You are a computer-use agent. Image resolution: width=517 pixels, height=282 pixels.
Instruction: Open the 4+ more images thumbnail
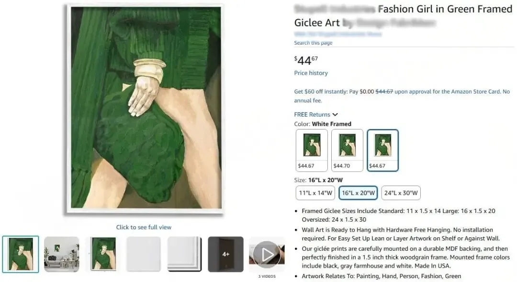(x=225, y=254)
